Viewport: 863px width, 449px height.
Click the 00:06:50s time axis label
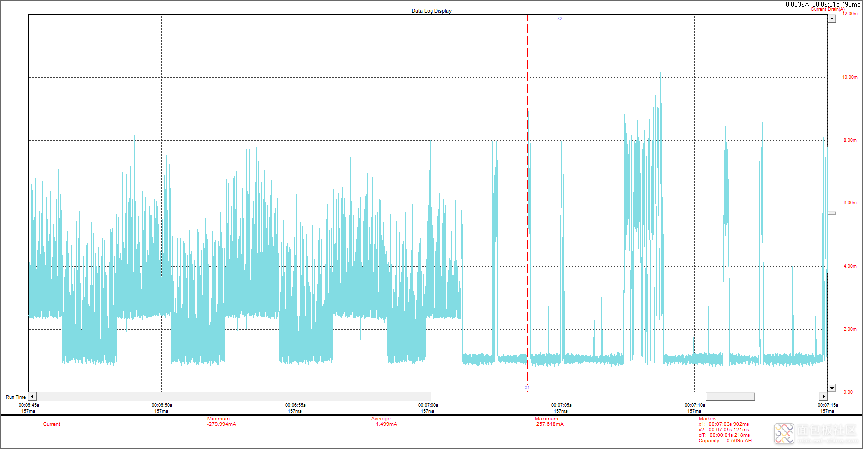[162, 405]
